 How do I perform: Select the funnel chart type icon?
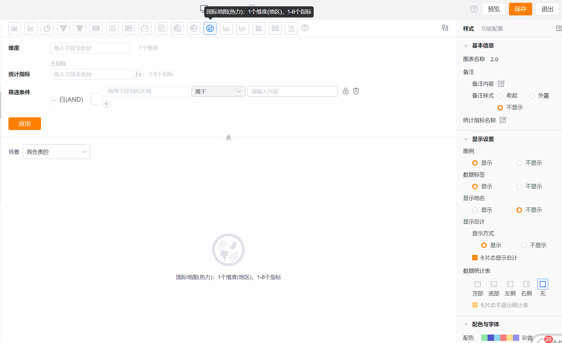tap(63, 28)
